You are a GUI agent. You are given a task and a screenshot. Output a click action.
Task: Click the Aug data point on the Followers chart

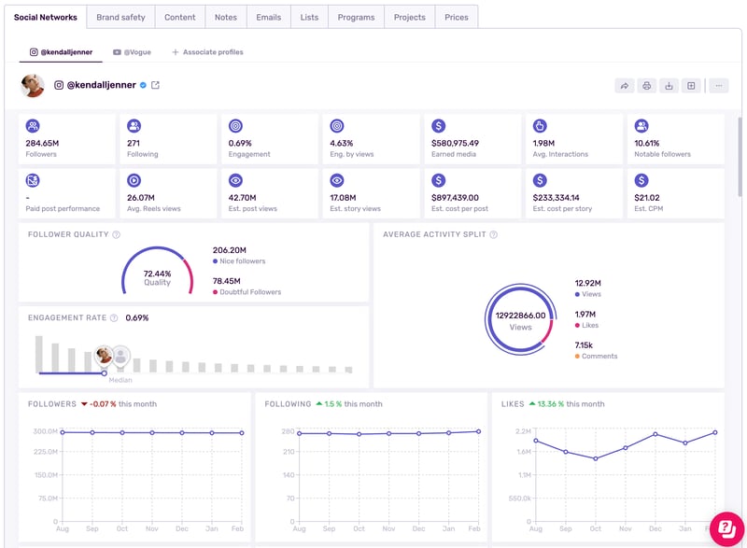(63, 432)
